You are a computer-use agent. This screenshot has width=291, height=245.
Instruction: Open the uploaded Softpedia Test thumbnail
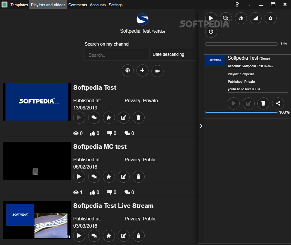point(215,60)
